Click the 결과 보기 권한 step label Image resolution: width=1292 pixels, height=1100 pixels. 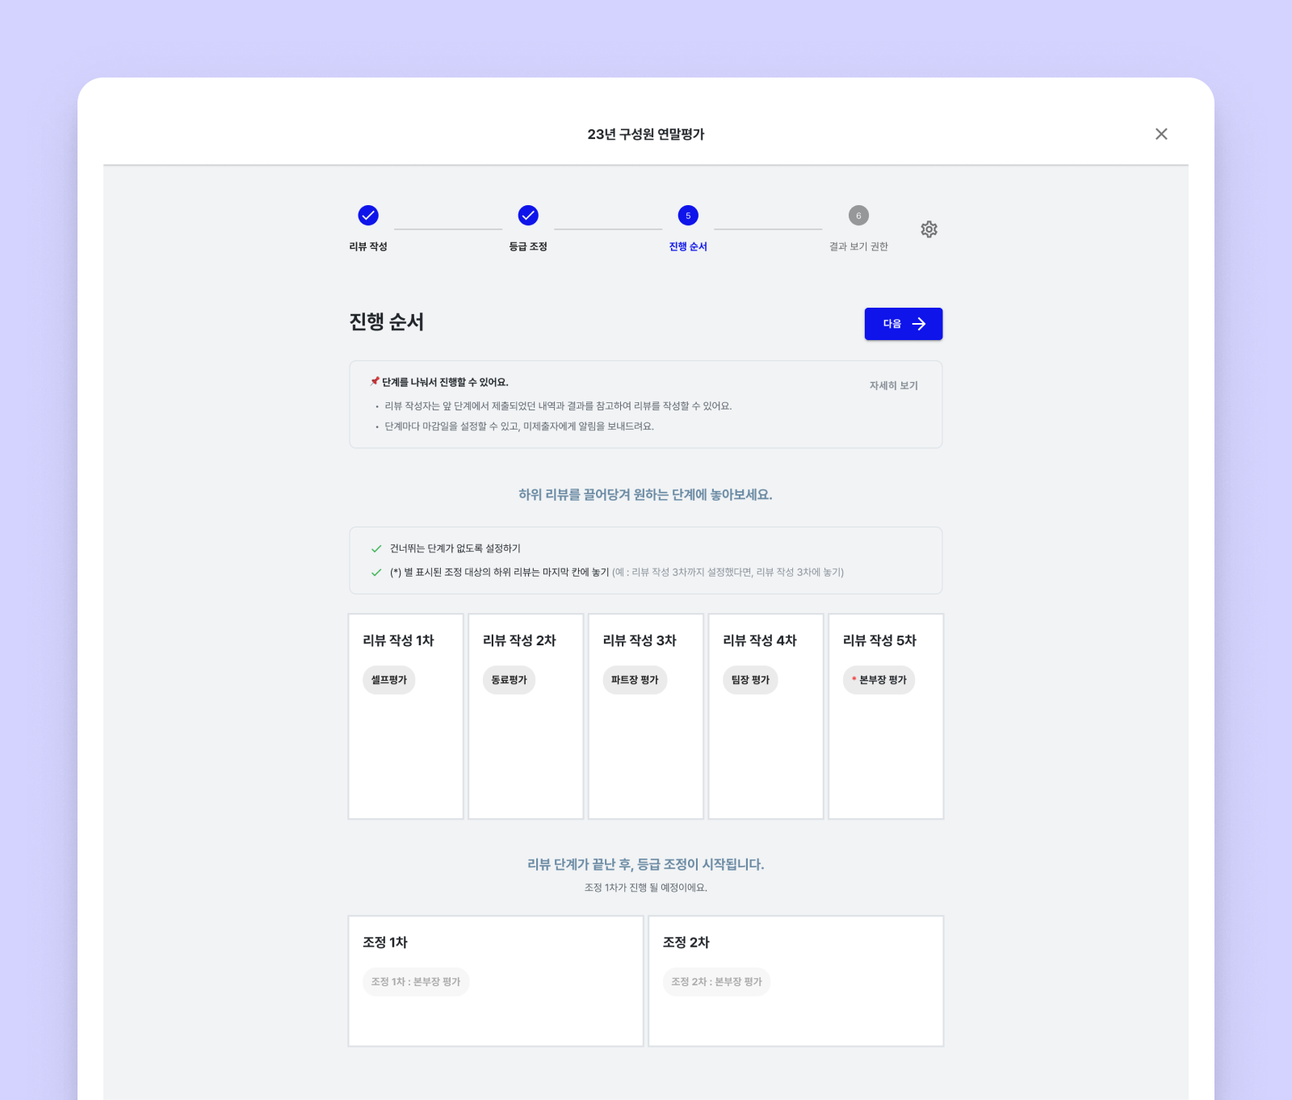pyautogui.click(x=858, y=246)
